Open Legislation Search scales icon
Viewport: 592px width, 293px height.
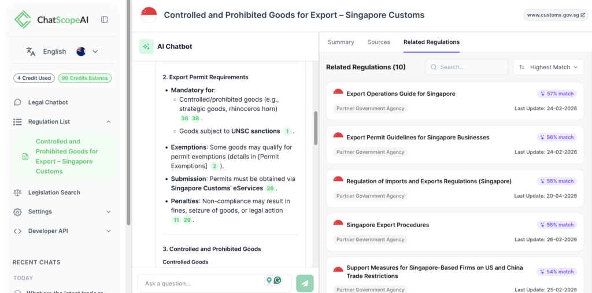17,192
